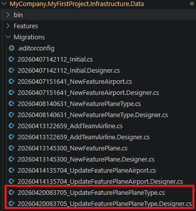This screenshot has width=196, height=211.
Task: Open 20260414135704_UpdateFeaturePlaneAirport.cs
Action: 87,171
